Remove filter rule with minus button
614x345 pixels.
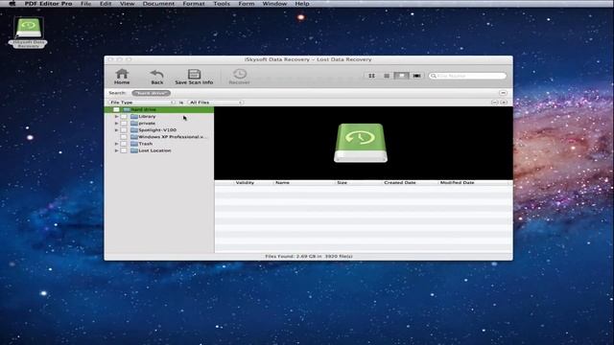click(x=495, y=103)
